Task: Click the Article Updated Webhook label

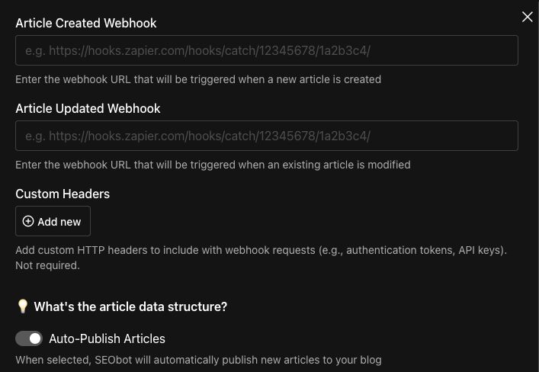Action: [88, 108]
